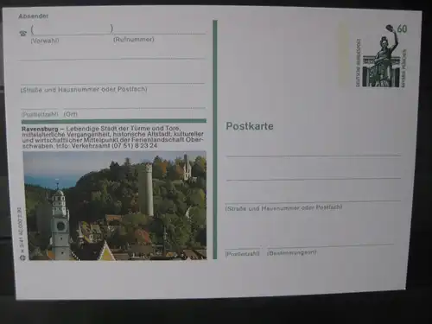Image resolution: width=432 pixels, height=324 pixels.
Task: Click the 'Deutsche Bundespost' vertical text on stamp
Action: pos(359,63)
